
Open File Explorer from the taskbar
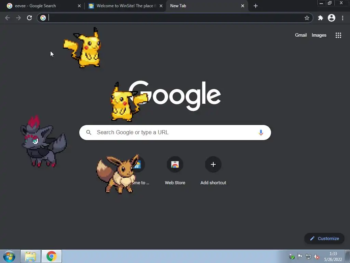pos(30,256)
